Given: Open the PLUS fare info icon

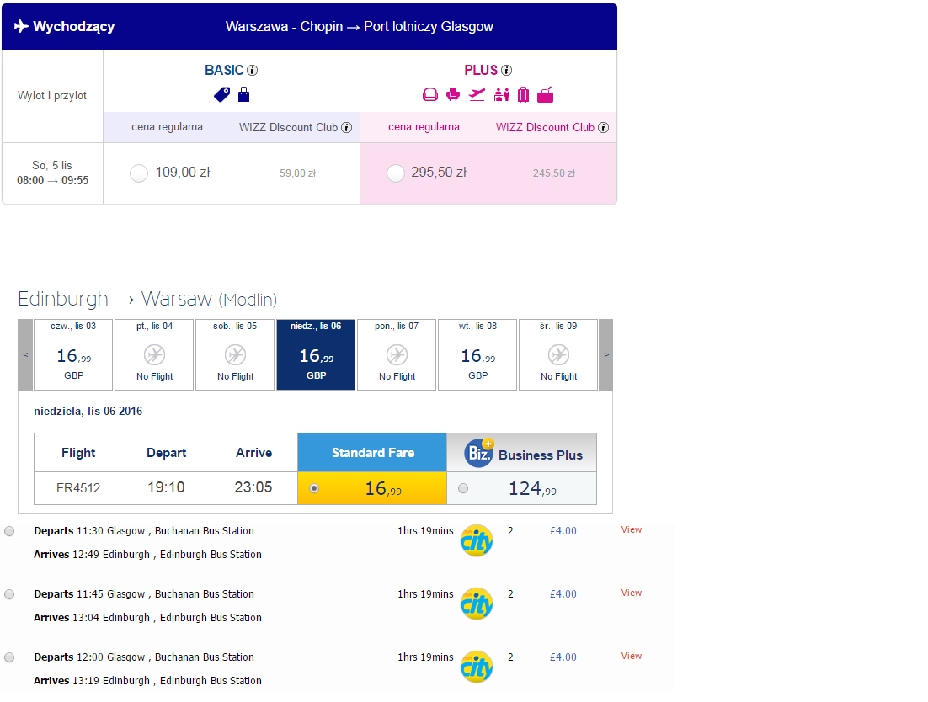Looking at the screenshot, I should tap(507, 71).
